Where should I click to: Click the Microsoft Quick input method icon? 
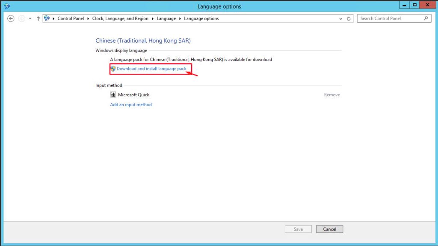[113, 95]
